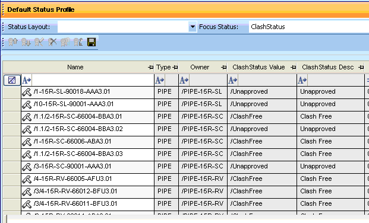The image size is (369, 223).
Task: Click the ribbon with person icon
Action: point(78,42)
